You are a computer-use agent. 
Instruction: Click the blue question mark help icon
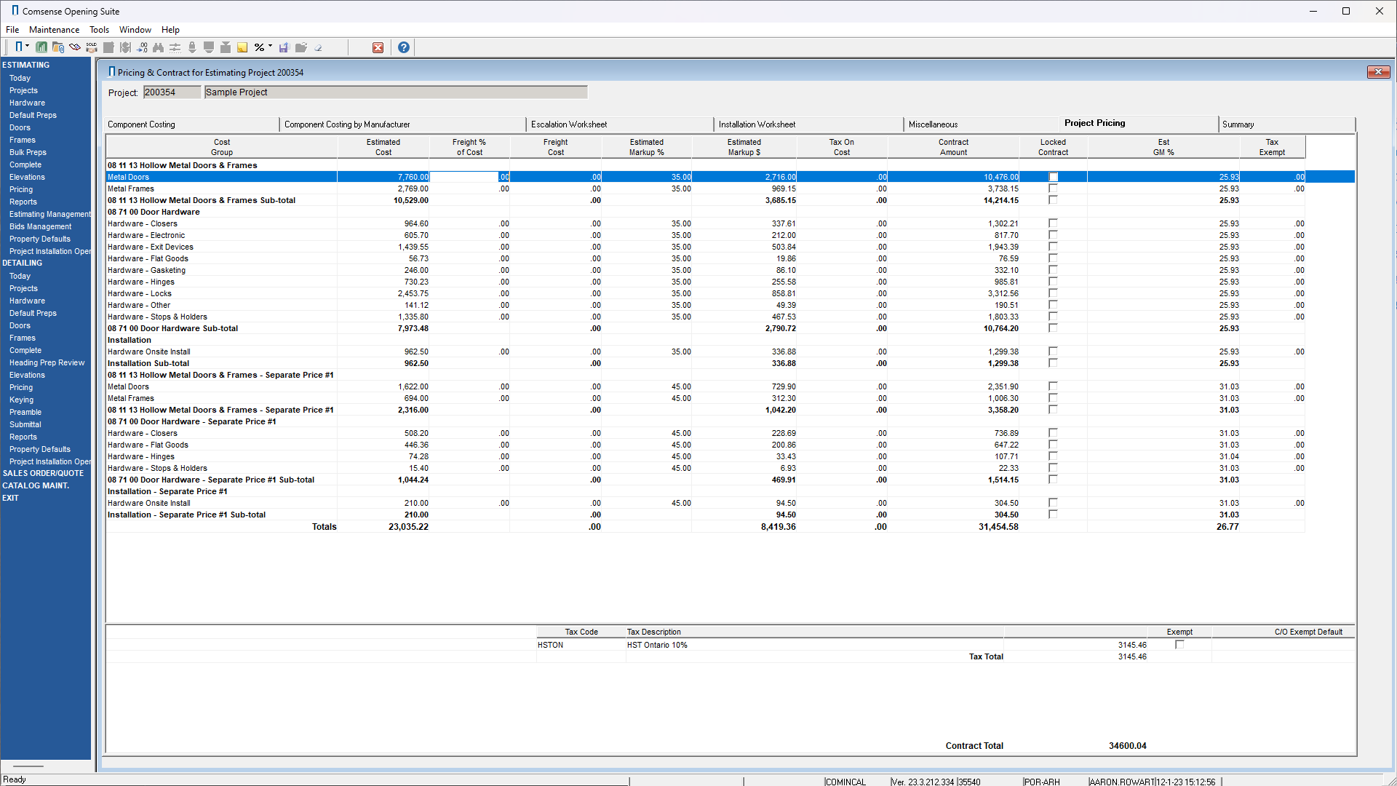[x=404, y=47]
